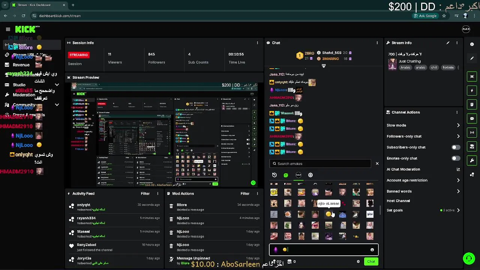Select the Arabic text sticker emote

[x=370, y=214]
